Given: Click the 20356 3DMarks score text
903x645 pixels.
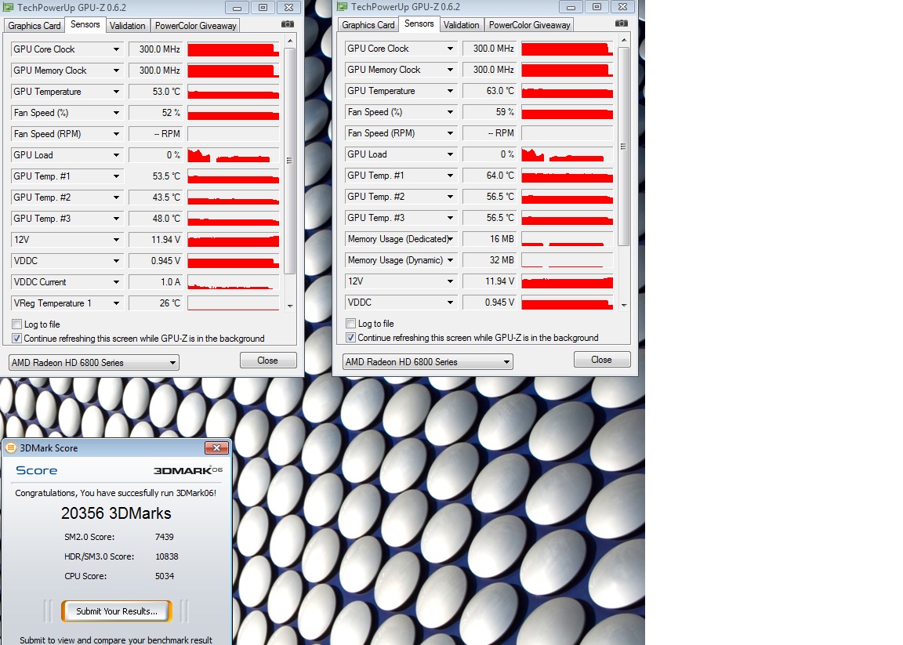Looking at the screenshot, I should click(x=116, y=513).
